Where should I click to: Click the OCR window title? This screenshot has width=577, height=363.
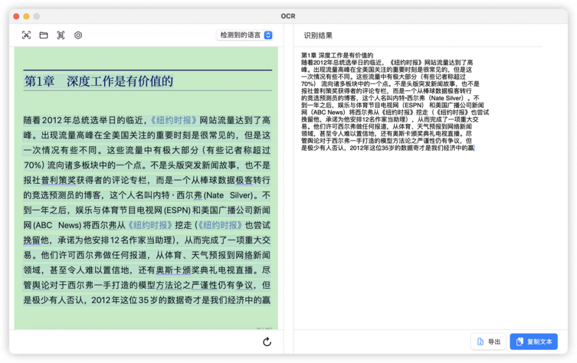[288, 16]
